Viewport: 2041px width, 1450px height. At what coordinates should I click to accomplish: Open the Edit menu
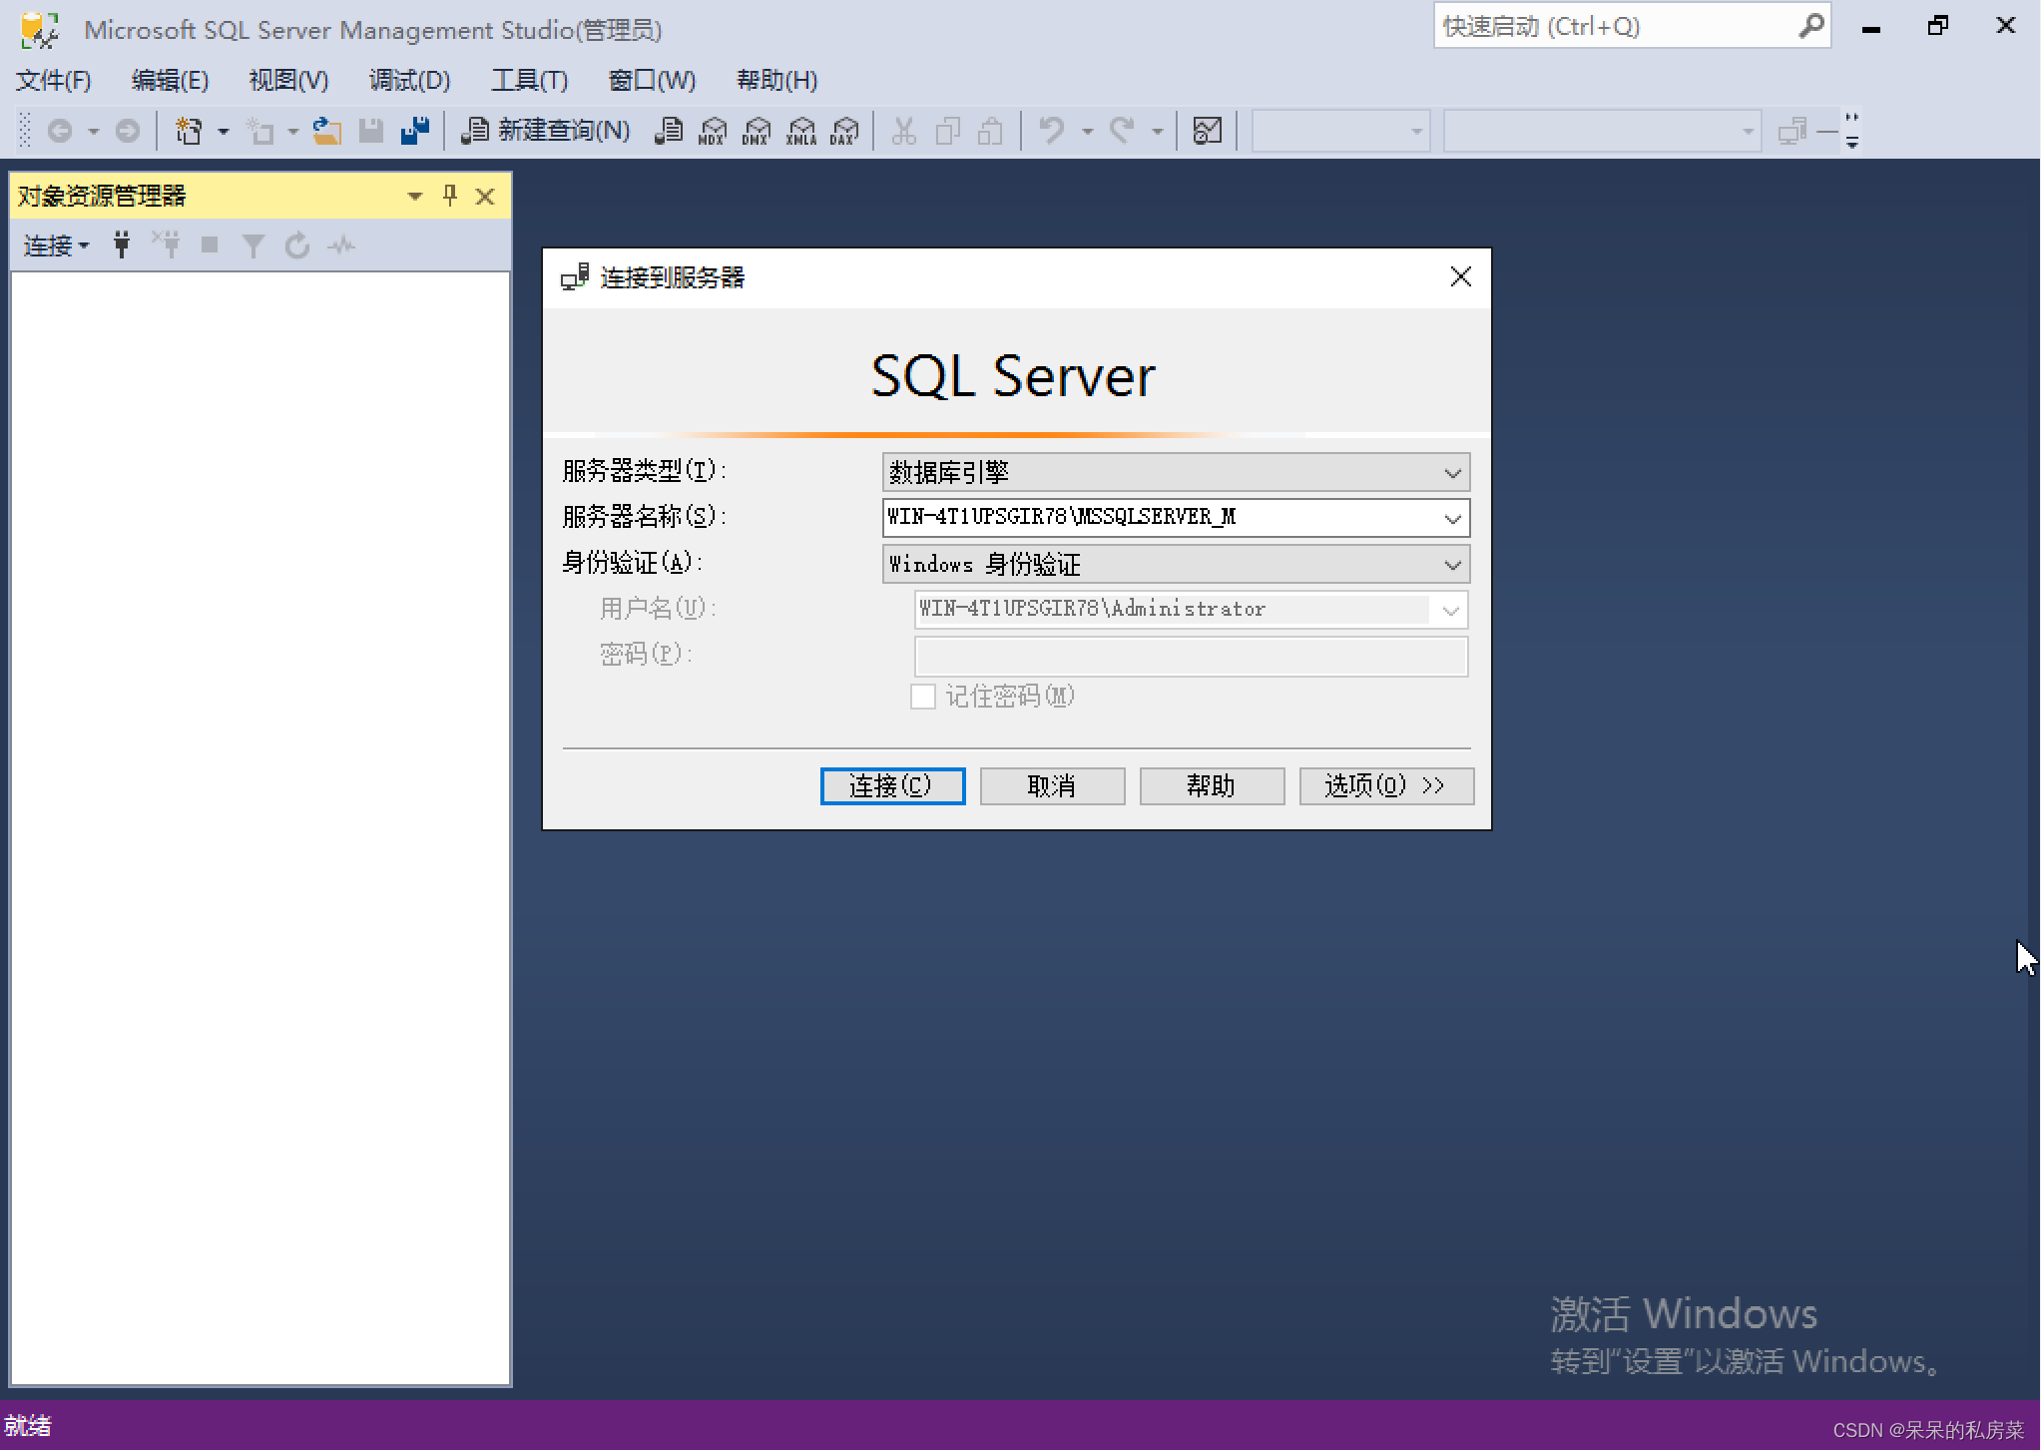point(170,80)
